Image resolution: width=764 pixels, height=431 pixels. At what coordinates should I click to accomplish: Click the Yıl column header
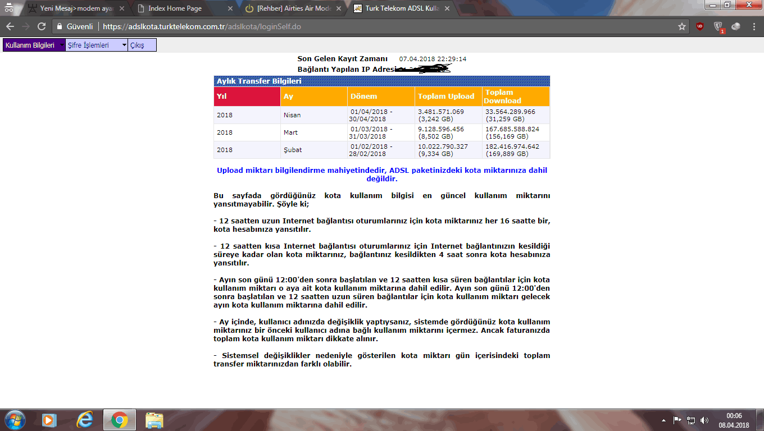pos(247,97)
